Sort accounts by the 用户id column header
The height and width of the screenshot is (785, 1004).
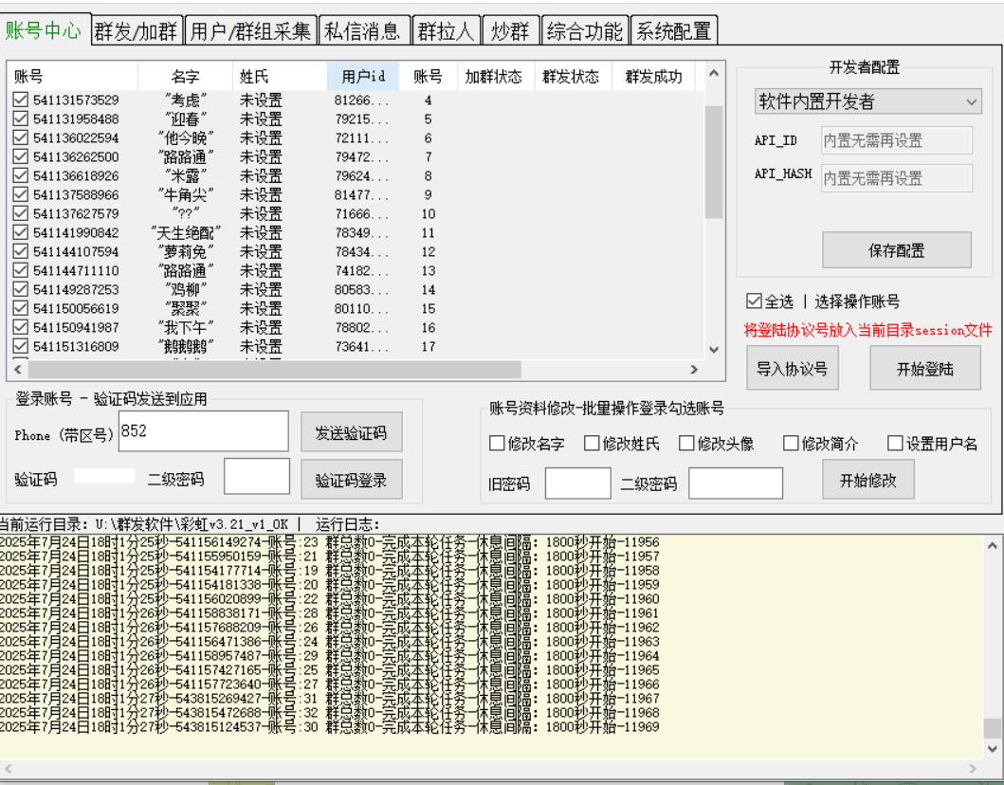tap(364, 77)
